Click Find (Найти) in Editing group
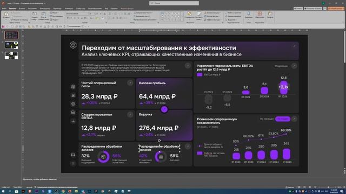Viewport: 346px width, 194px height. tap(233, 13)
